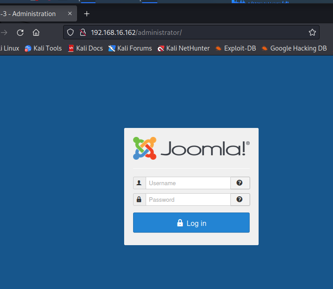Open the Kali NetHunter bookmark
The width and height of the screenshot is (333, 289).
(183, 48)
